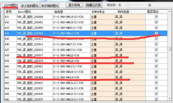Click the 是否导出 column header
The height and width of the screenshot is (103, 173).
157,12
